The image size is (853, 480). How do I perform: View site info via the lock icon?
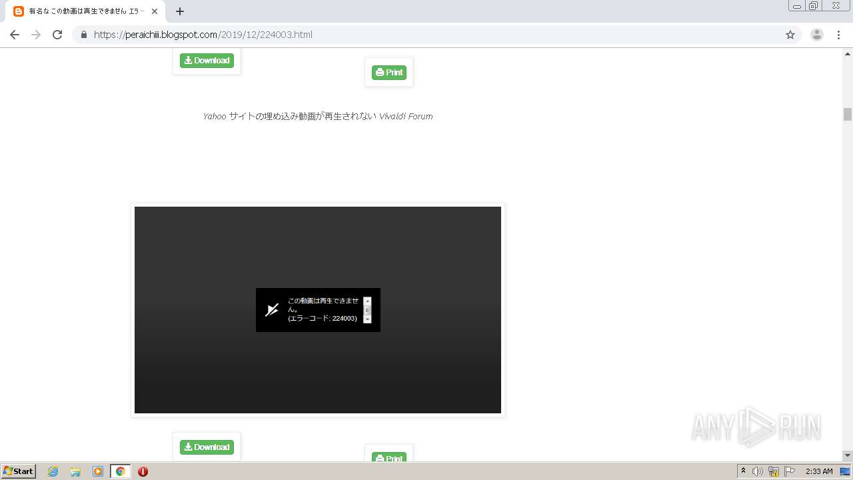pos(84,35)
